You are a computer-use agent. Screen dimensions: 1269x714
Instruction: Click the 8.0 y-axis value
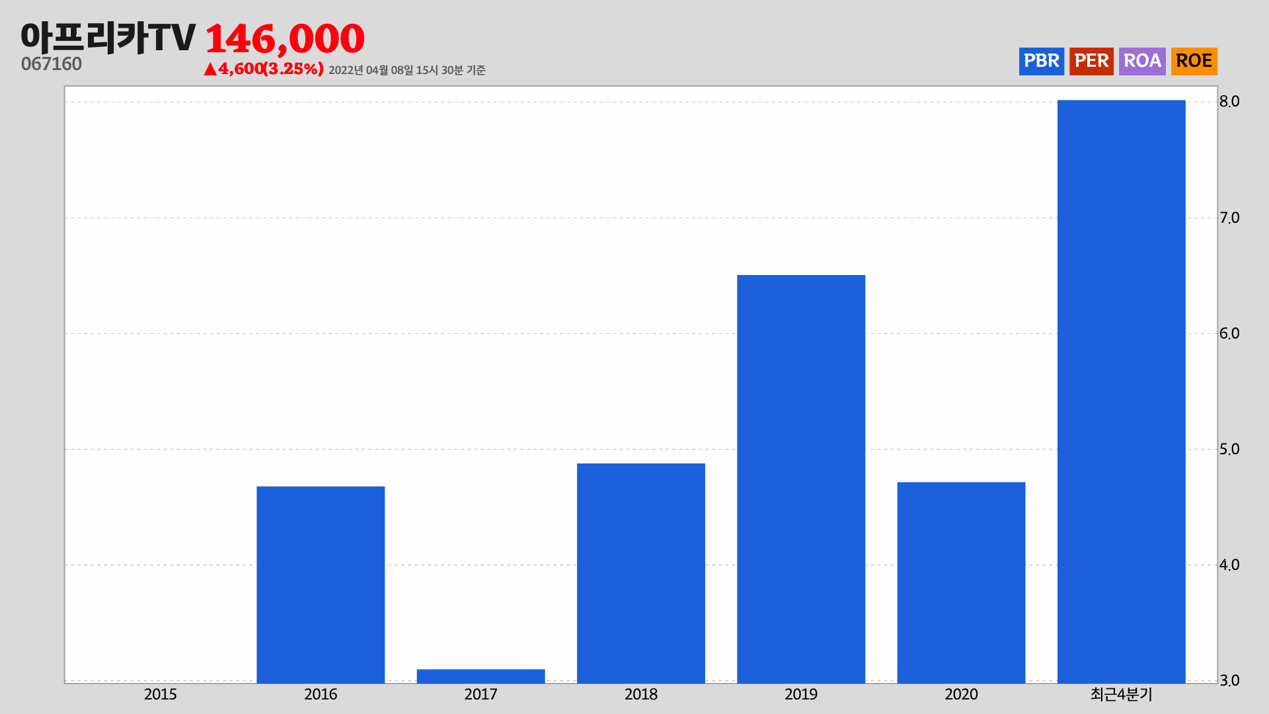point(1229,102)
